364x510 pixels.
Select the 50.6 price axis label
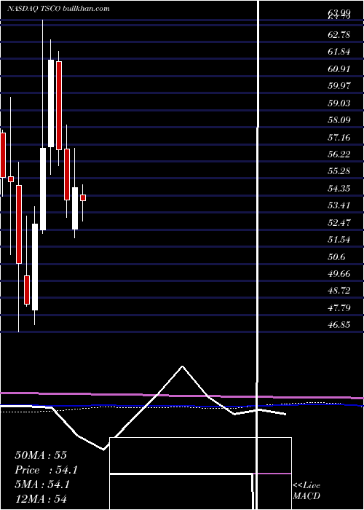pos(336,256)
